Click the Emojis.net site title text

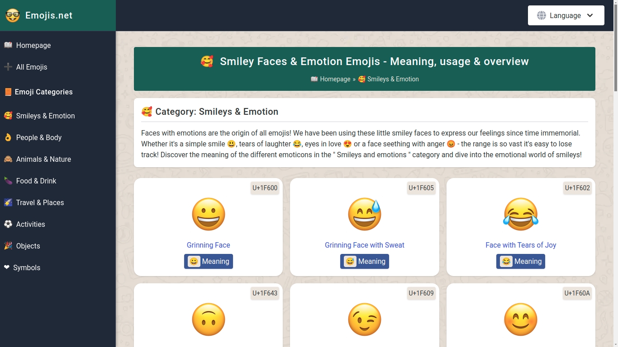(x=49, y=15)
